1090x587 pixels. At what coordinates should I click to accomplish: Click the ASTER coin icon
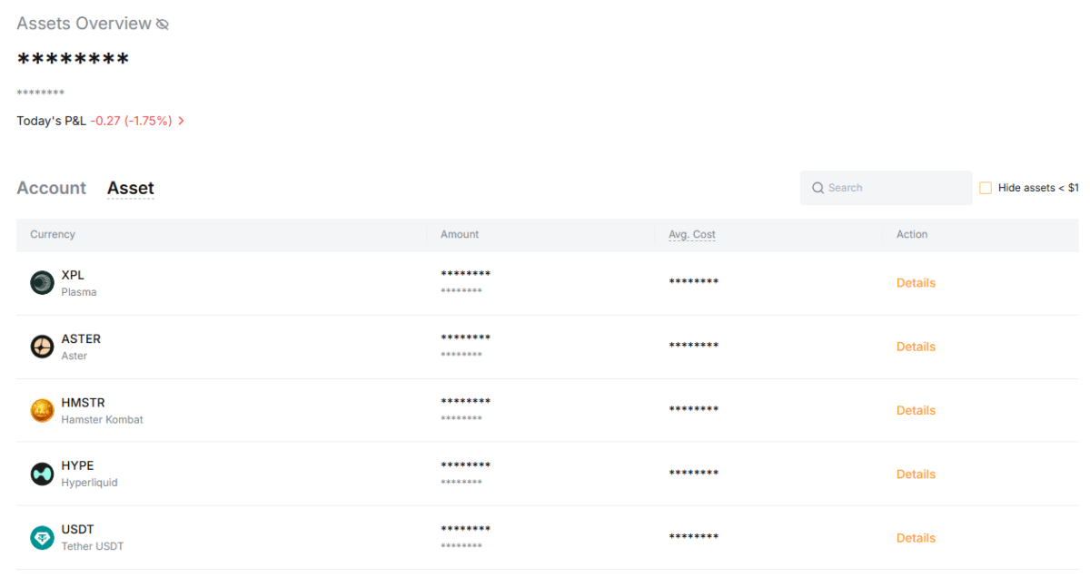click(42, 347)
